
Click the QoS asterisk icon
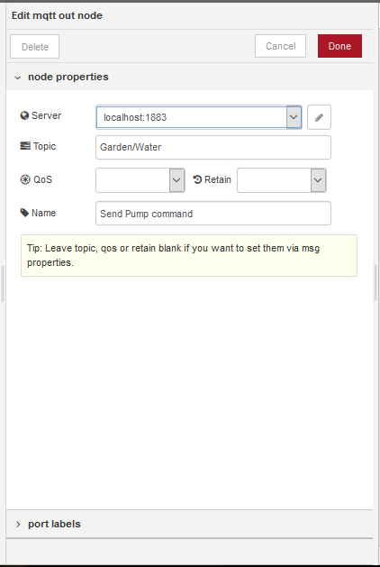[x=25, y=179]
